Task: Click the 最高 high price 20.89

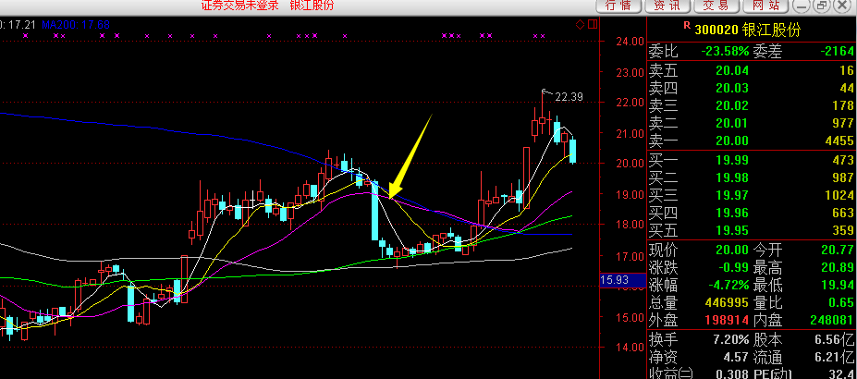Action: click(x=838, y=268)
